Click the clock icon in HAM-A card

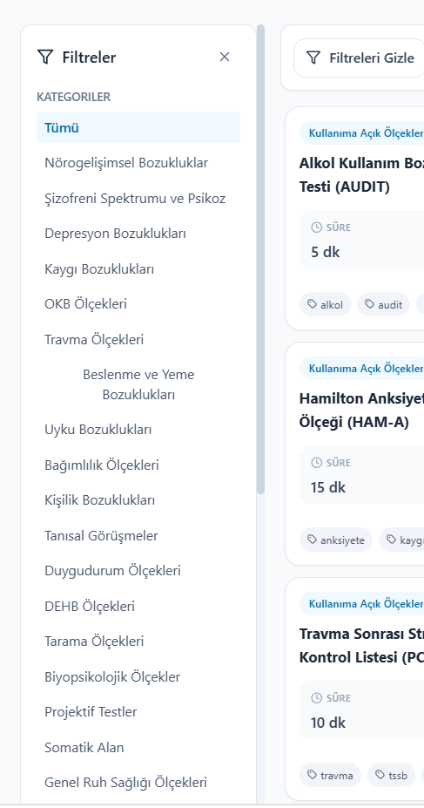point(316,463)
